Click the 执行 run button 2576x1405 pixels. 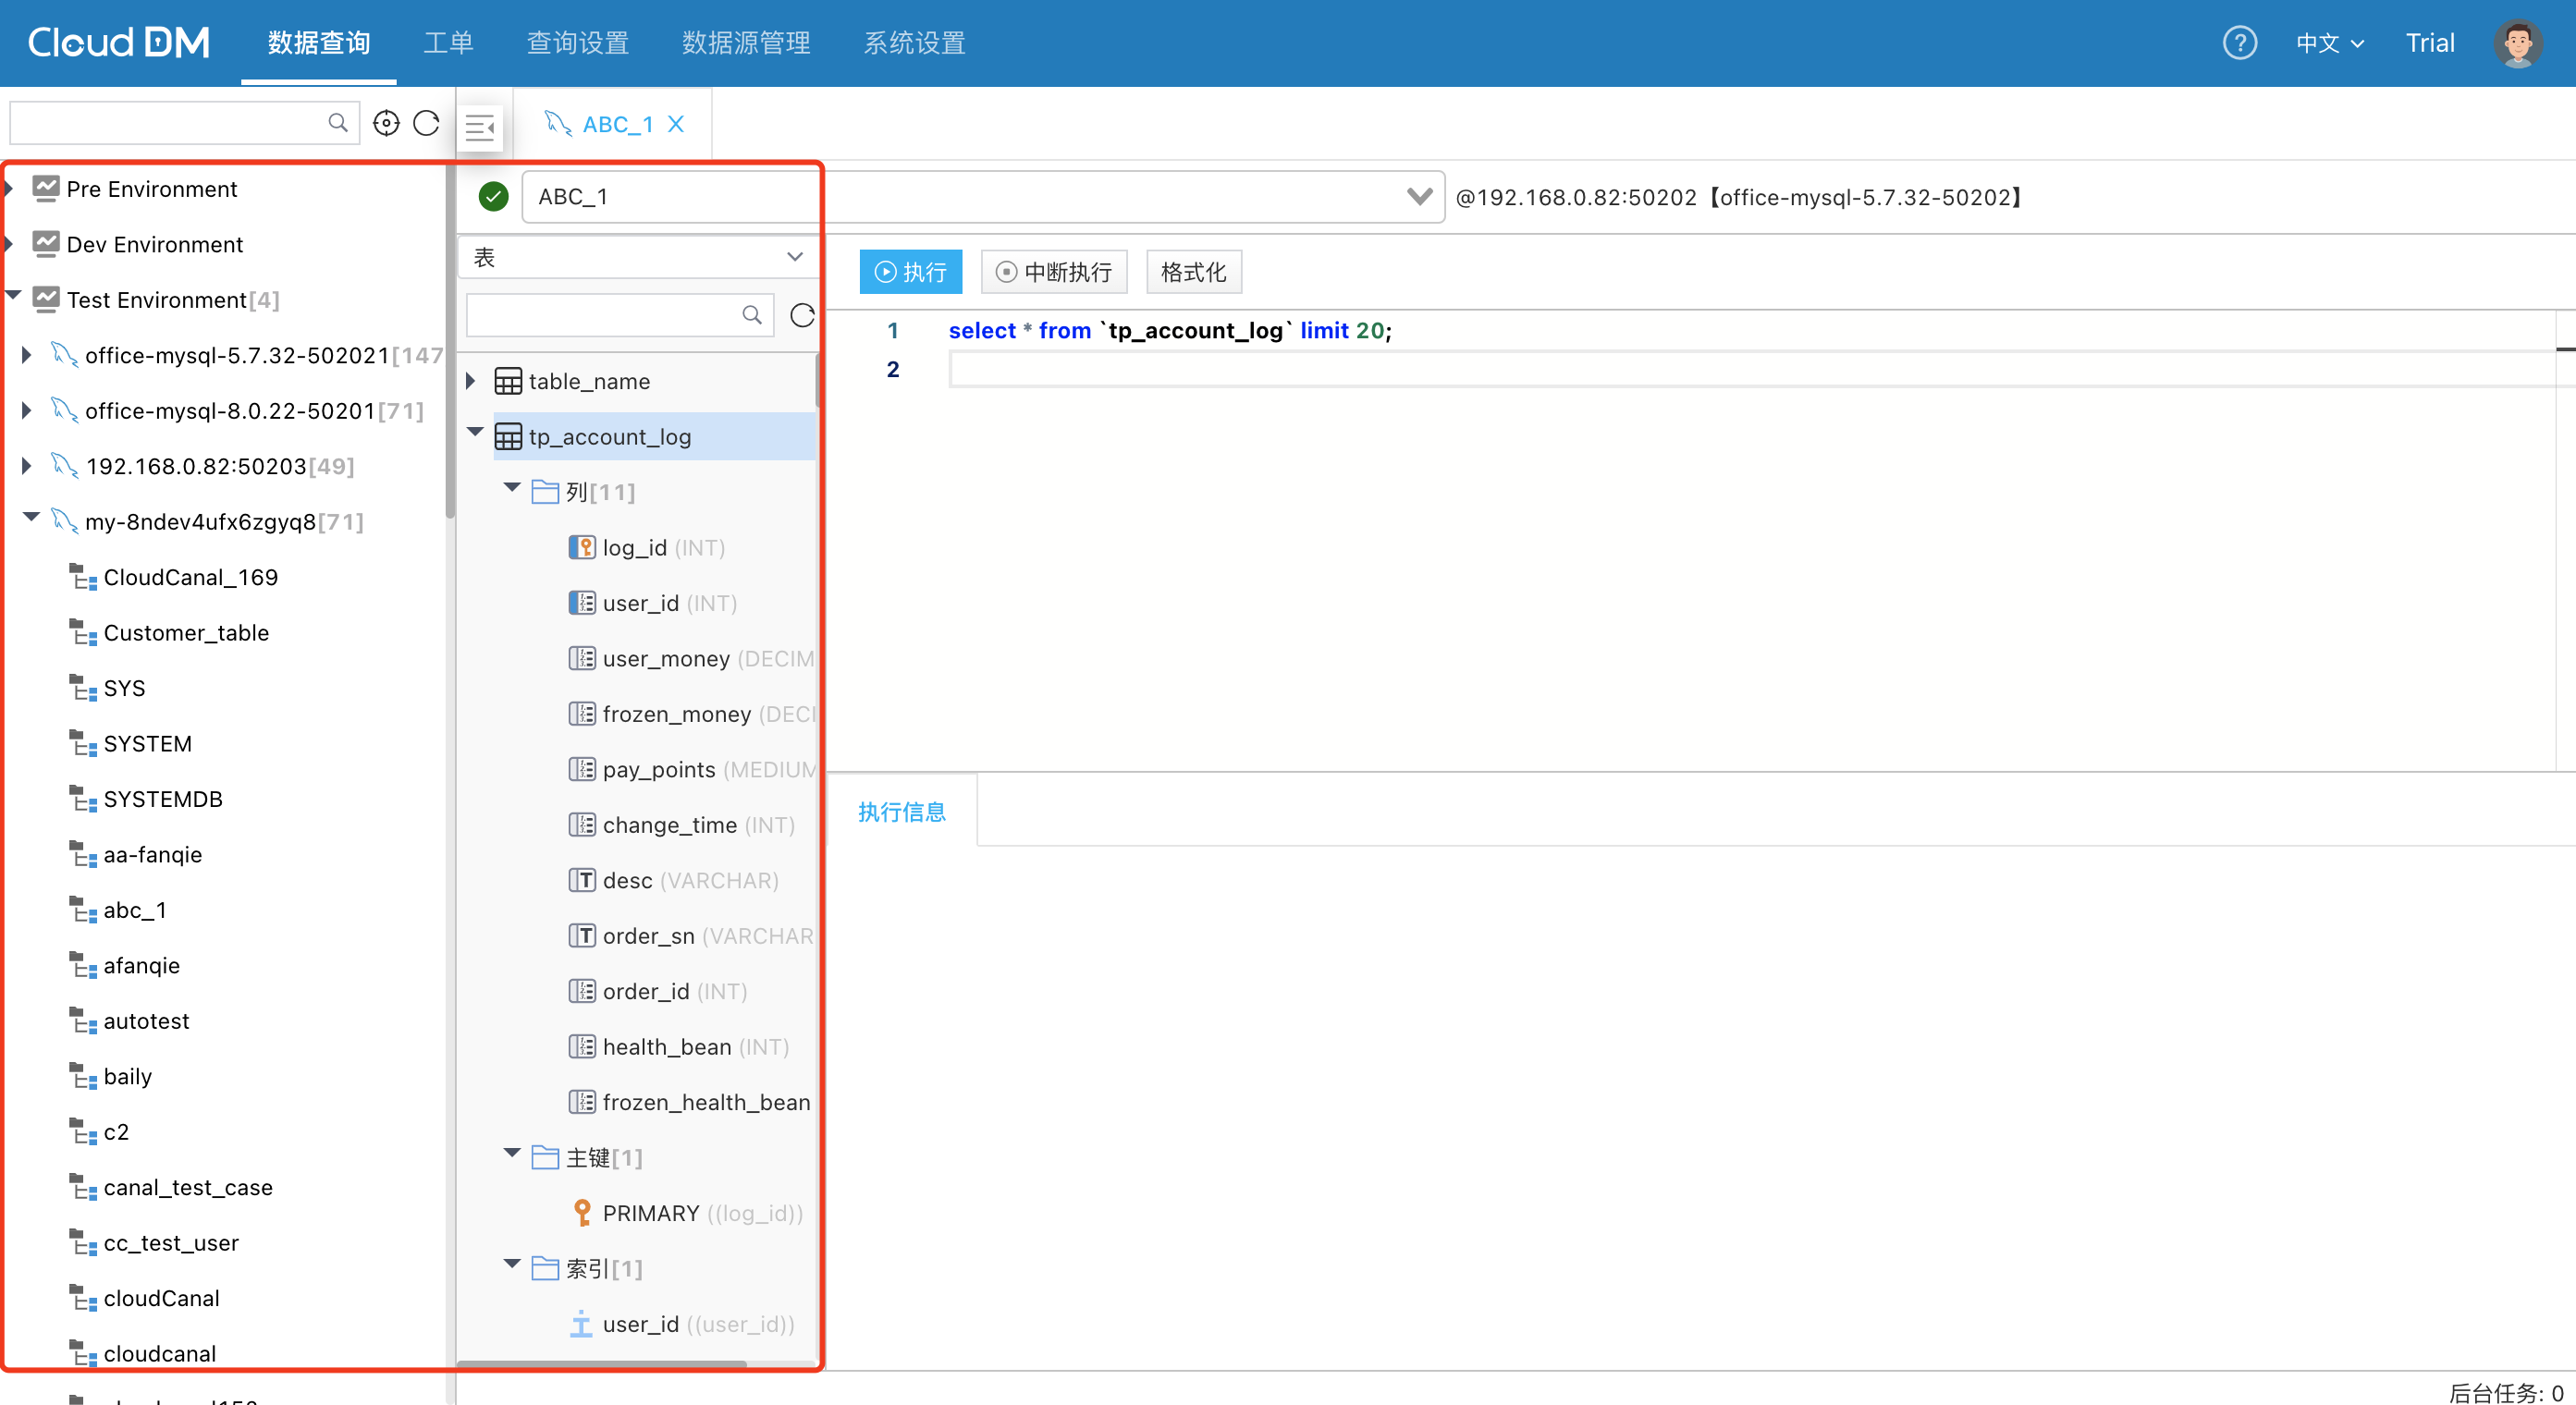910,272
